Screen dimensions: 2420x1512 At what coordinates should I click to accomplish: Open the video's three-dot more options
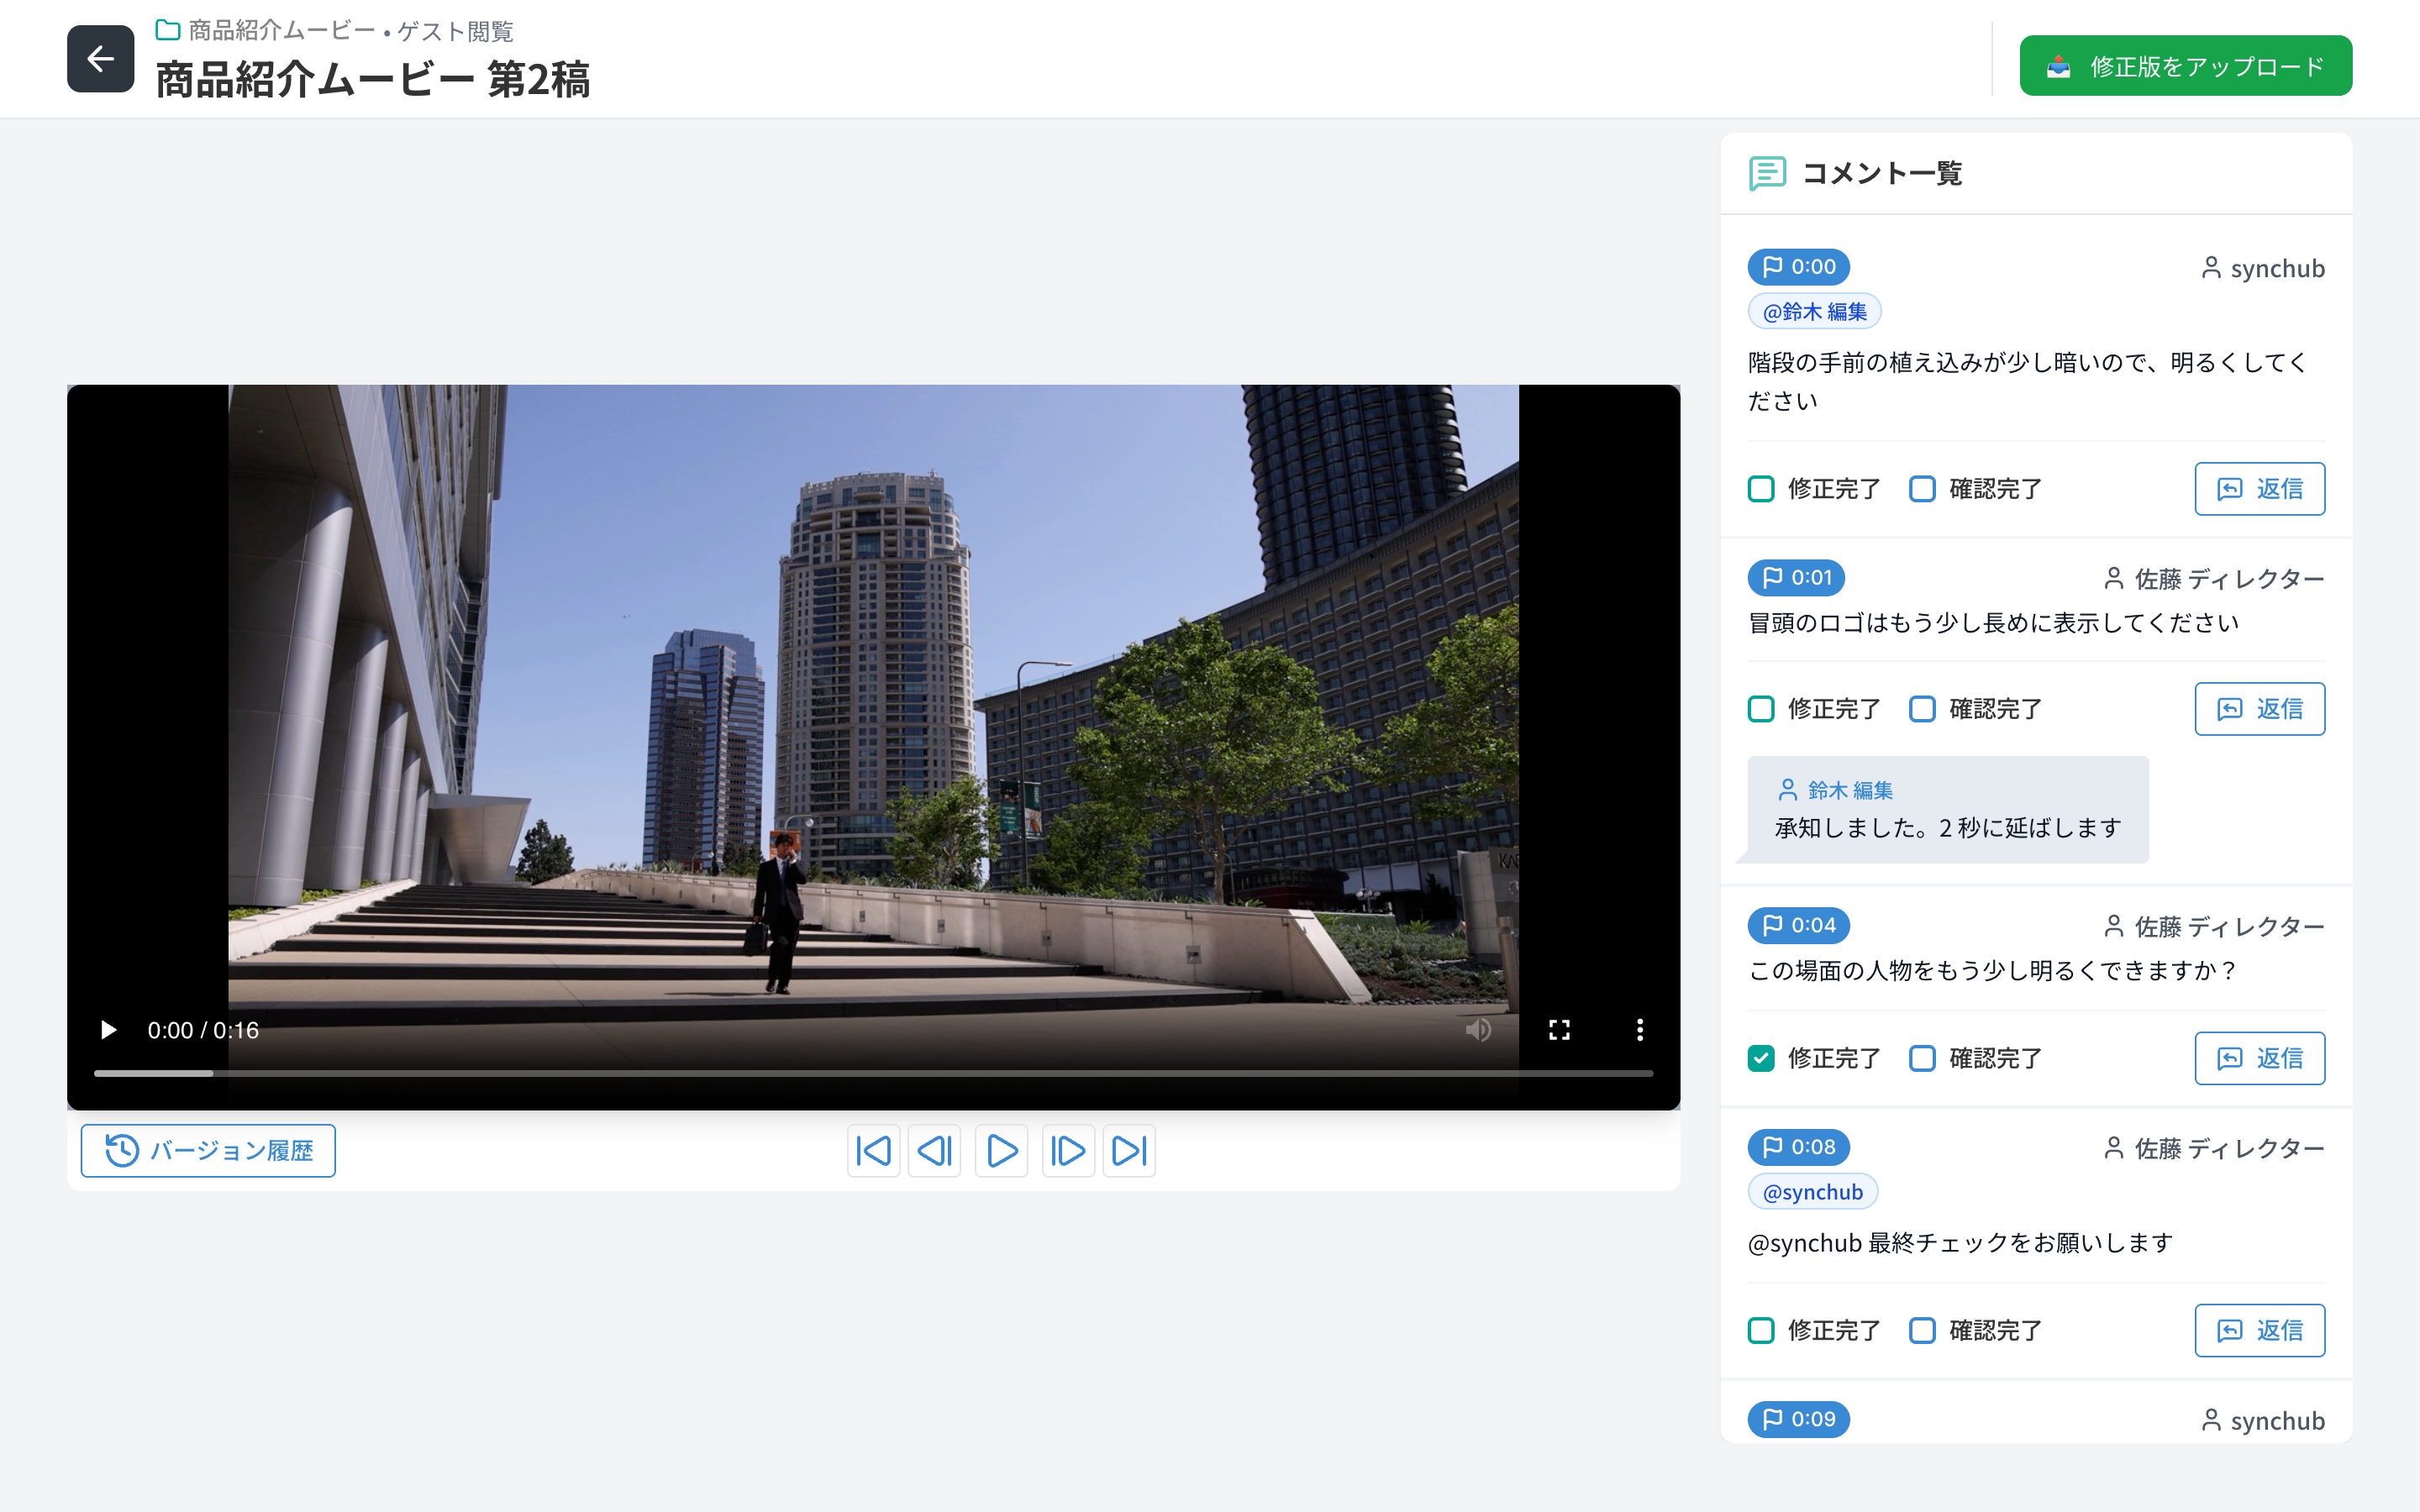[1640, 1030]
